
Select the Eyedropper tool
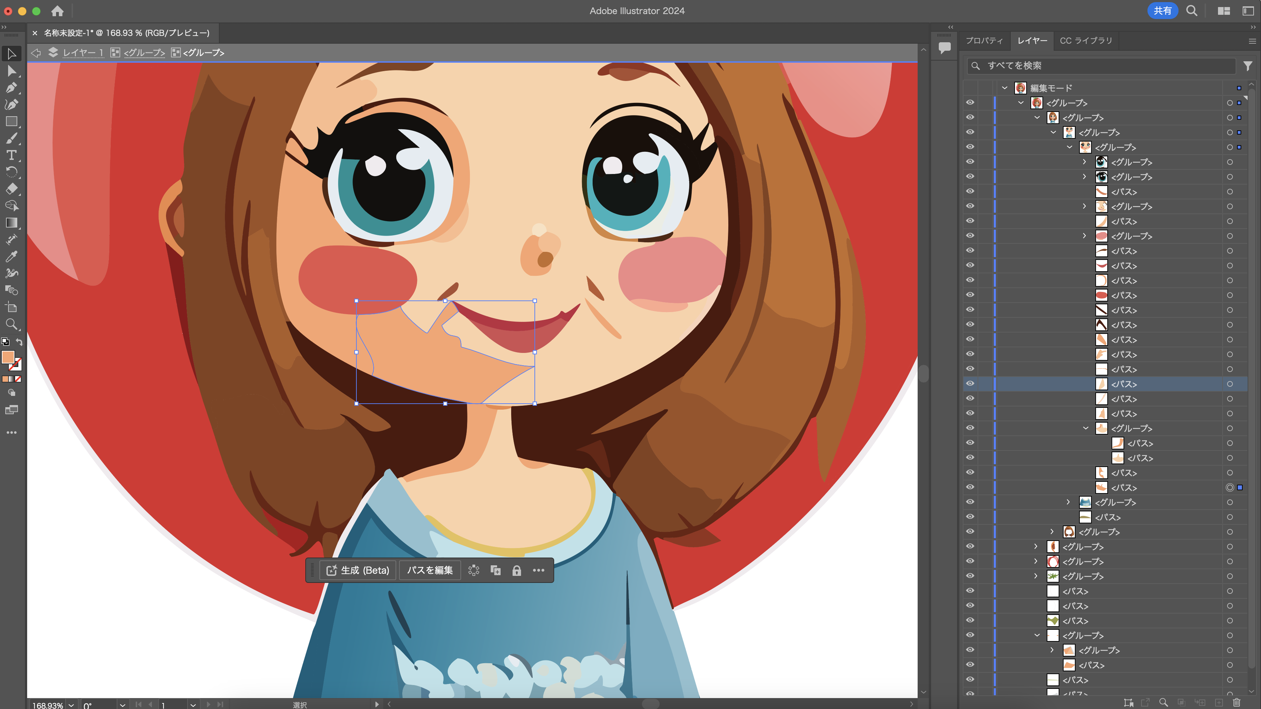11,256
